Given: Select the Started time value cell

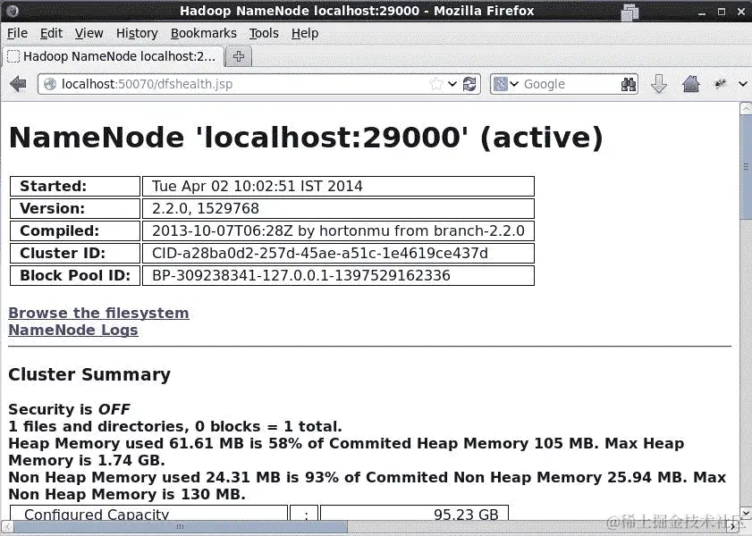Looking at the screenshot, I should click(x=338, y=186).
